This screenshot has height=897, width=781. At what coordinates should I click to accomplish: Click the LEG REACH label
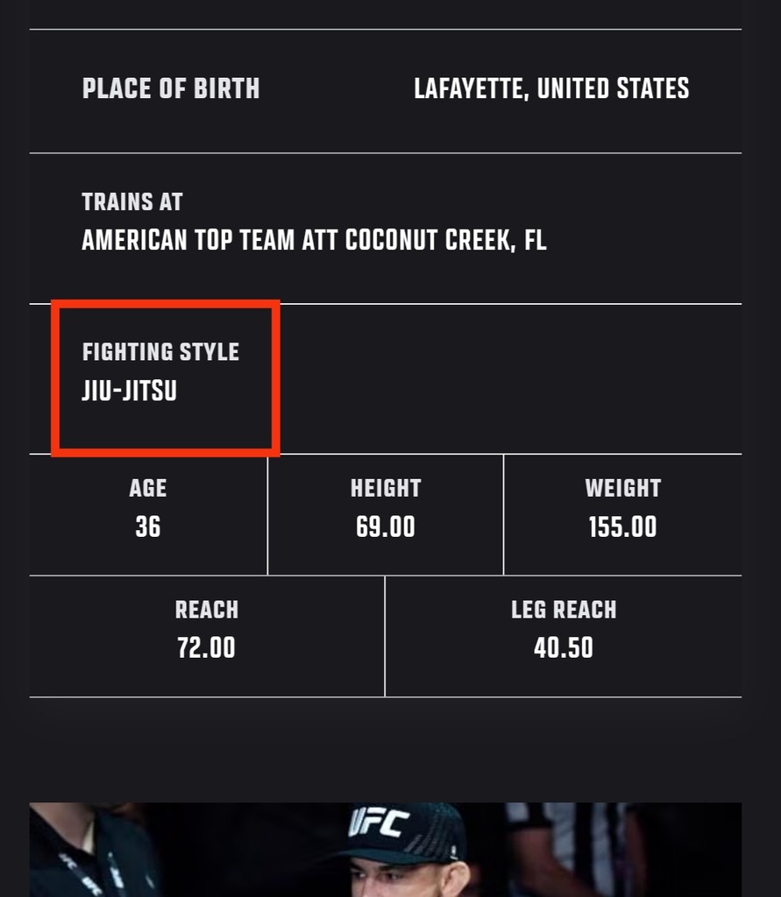[564, 610]
